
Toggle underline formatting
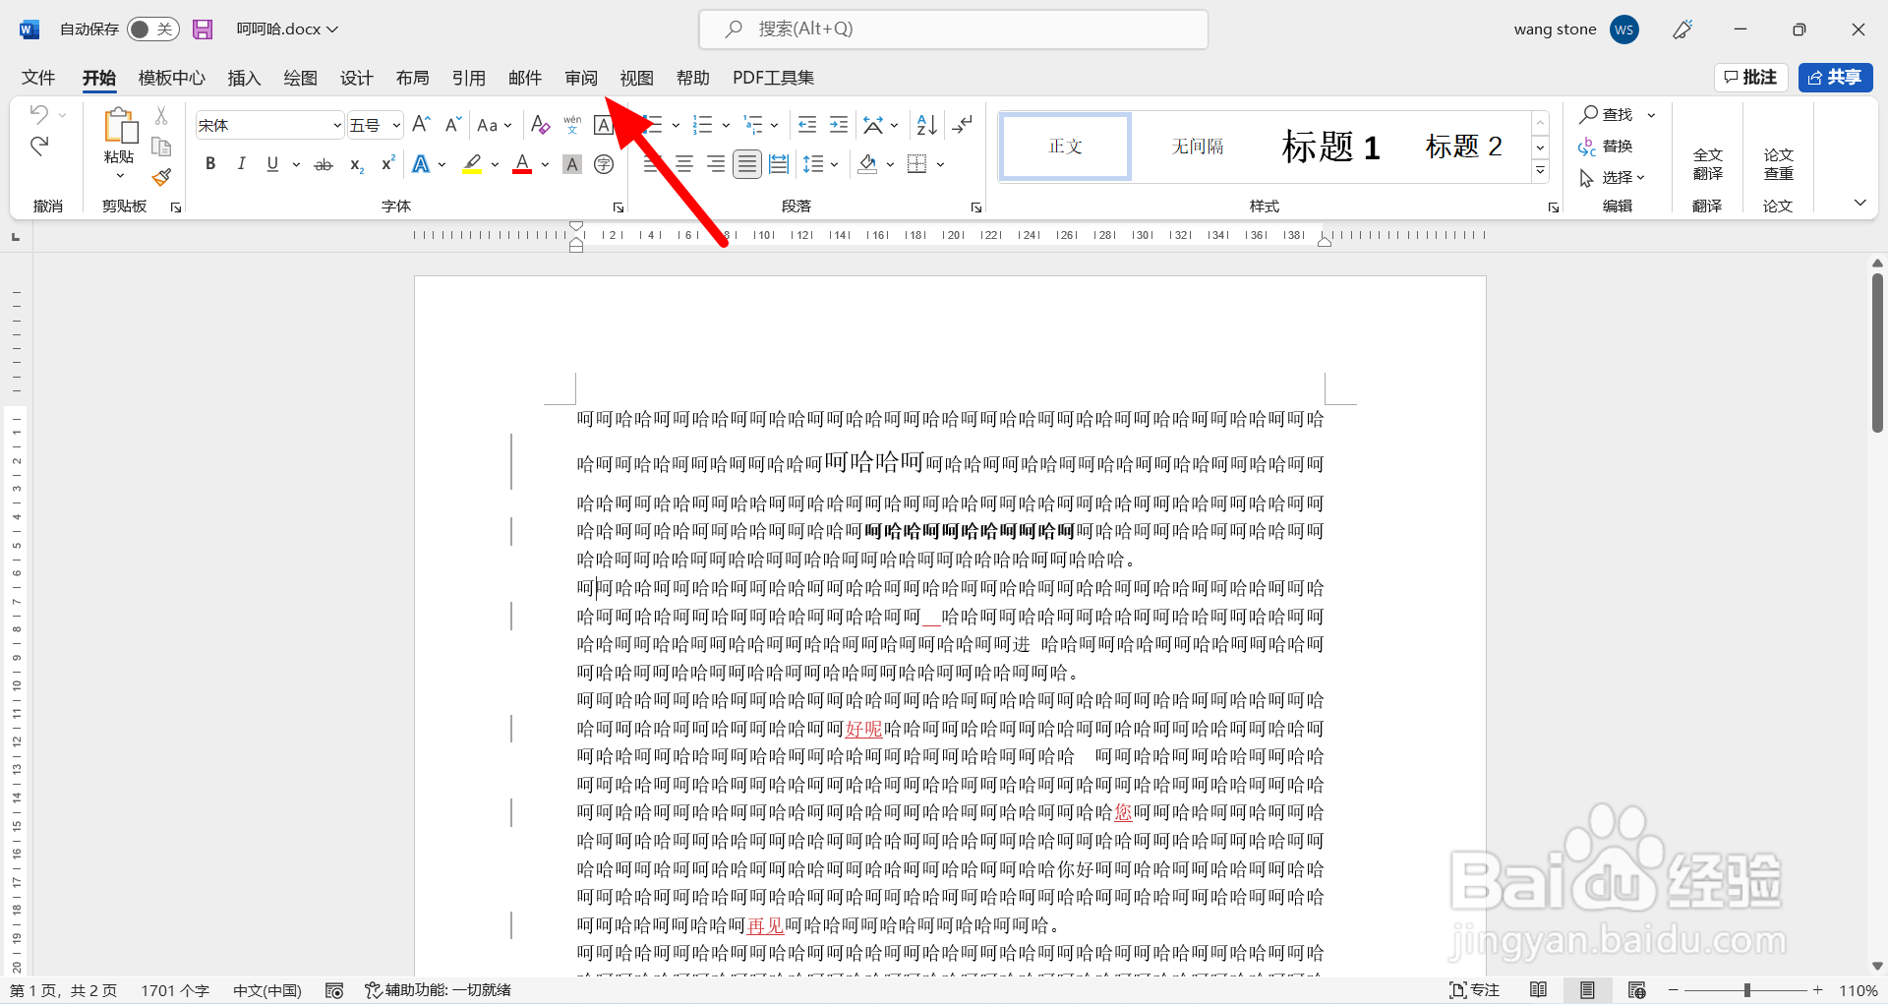pyautogui.click(x=272, y=164)
